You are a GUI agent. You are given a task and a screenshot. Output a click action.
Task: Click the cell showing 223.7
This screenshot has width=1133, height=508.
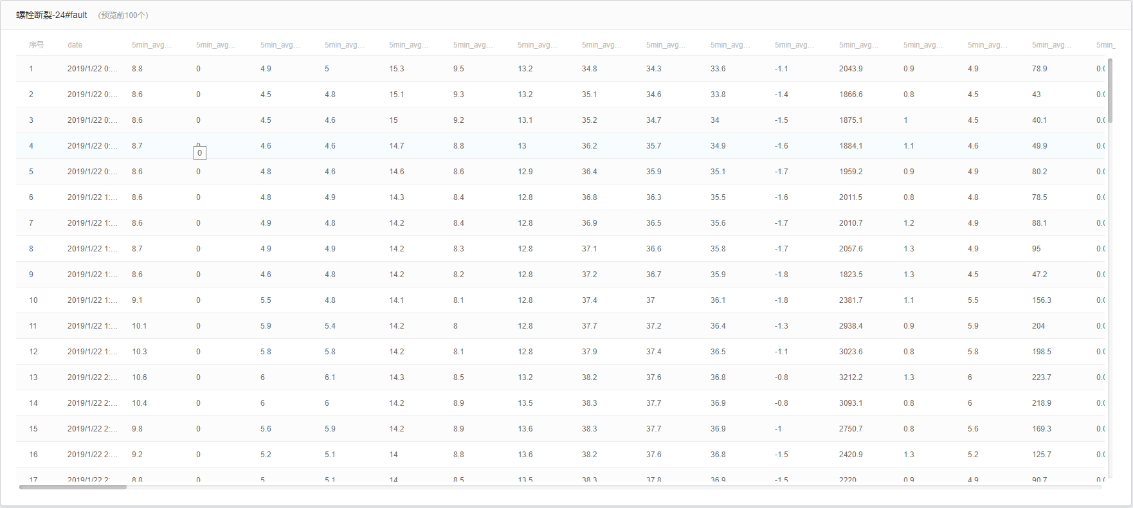click(1042, 377)
